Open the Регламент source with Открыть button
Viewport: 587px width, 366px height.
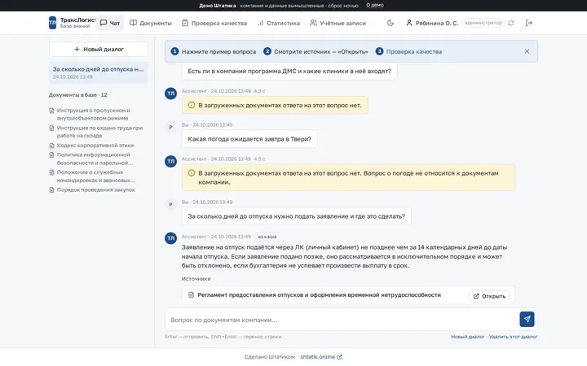pyautogui.click(x=489, y=296)
